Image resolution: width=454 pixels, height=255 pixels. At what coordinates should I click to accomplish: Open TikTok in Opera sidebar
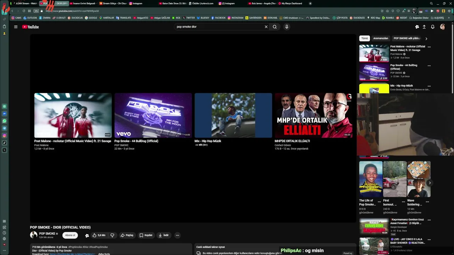click(x=4, y=143)
